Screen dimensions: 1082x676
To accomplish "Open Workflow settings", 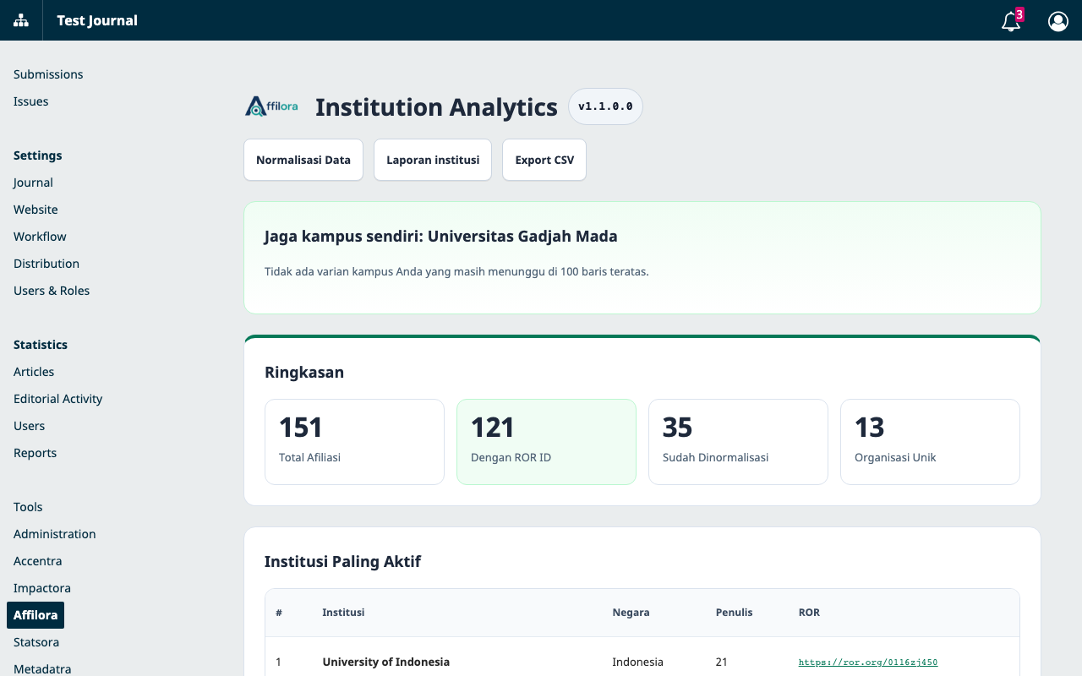I will coord(40,237).
